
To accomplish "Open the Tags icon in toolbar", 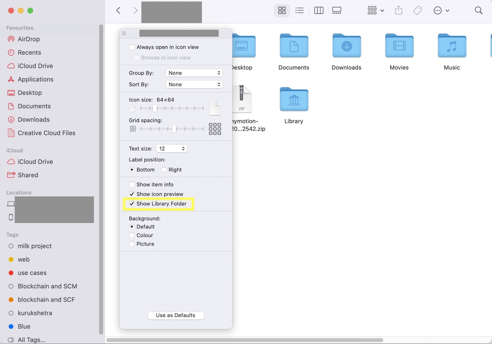I will coord(417,10).
